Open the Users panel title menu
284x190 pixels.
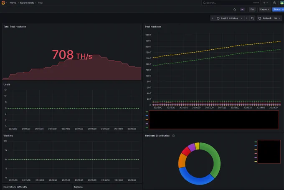(7, 84)
